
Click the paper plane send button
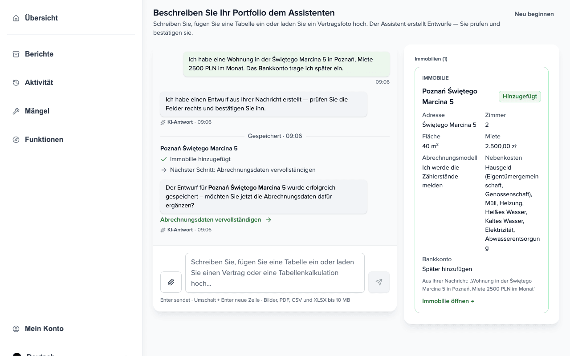[x=379, y=282]
